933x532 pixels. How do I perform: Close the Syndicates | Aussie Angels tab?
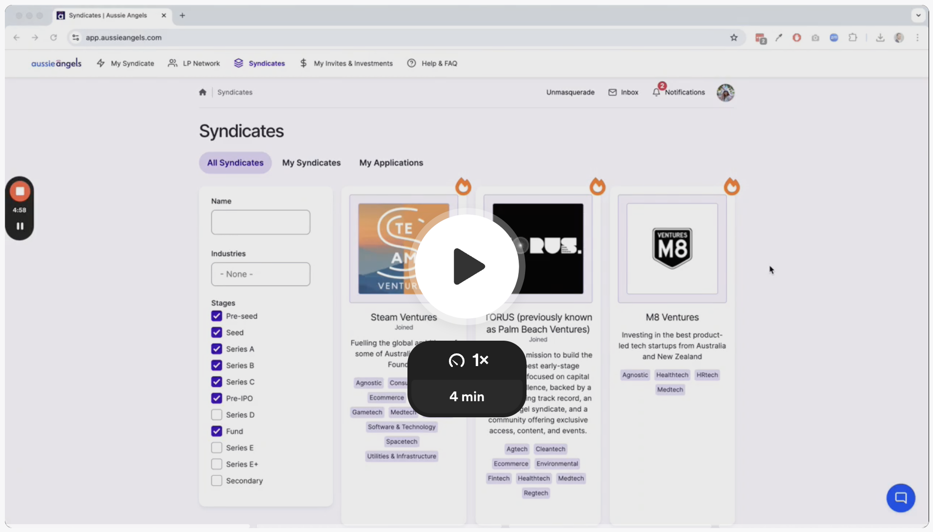(x=163, y=16)
